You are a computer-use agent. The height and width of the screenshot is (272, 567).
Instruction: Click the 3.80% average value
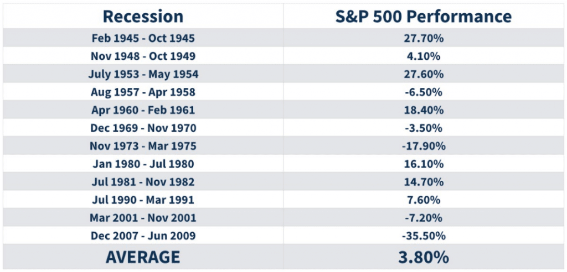[424, 257]
